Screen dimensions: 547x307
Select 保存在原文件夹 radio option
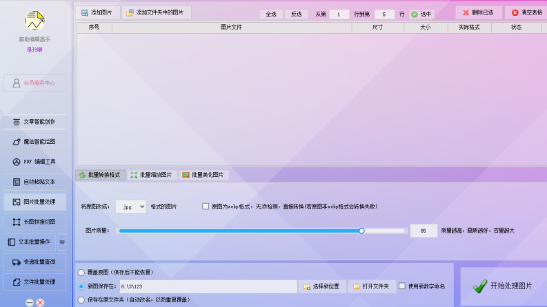point(81,299)
